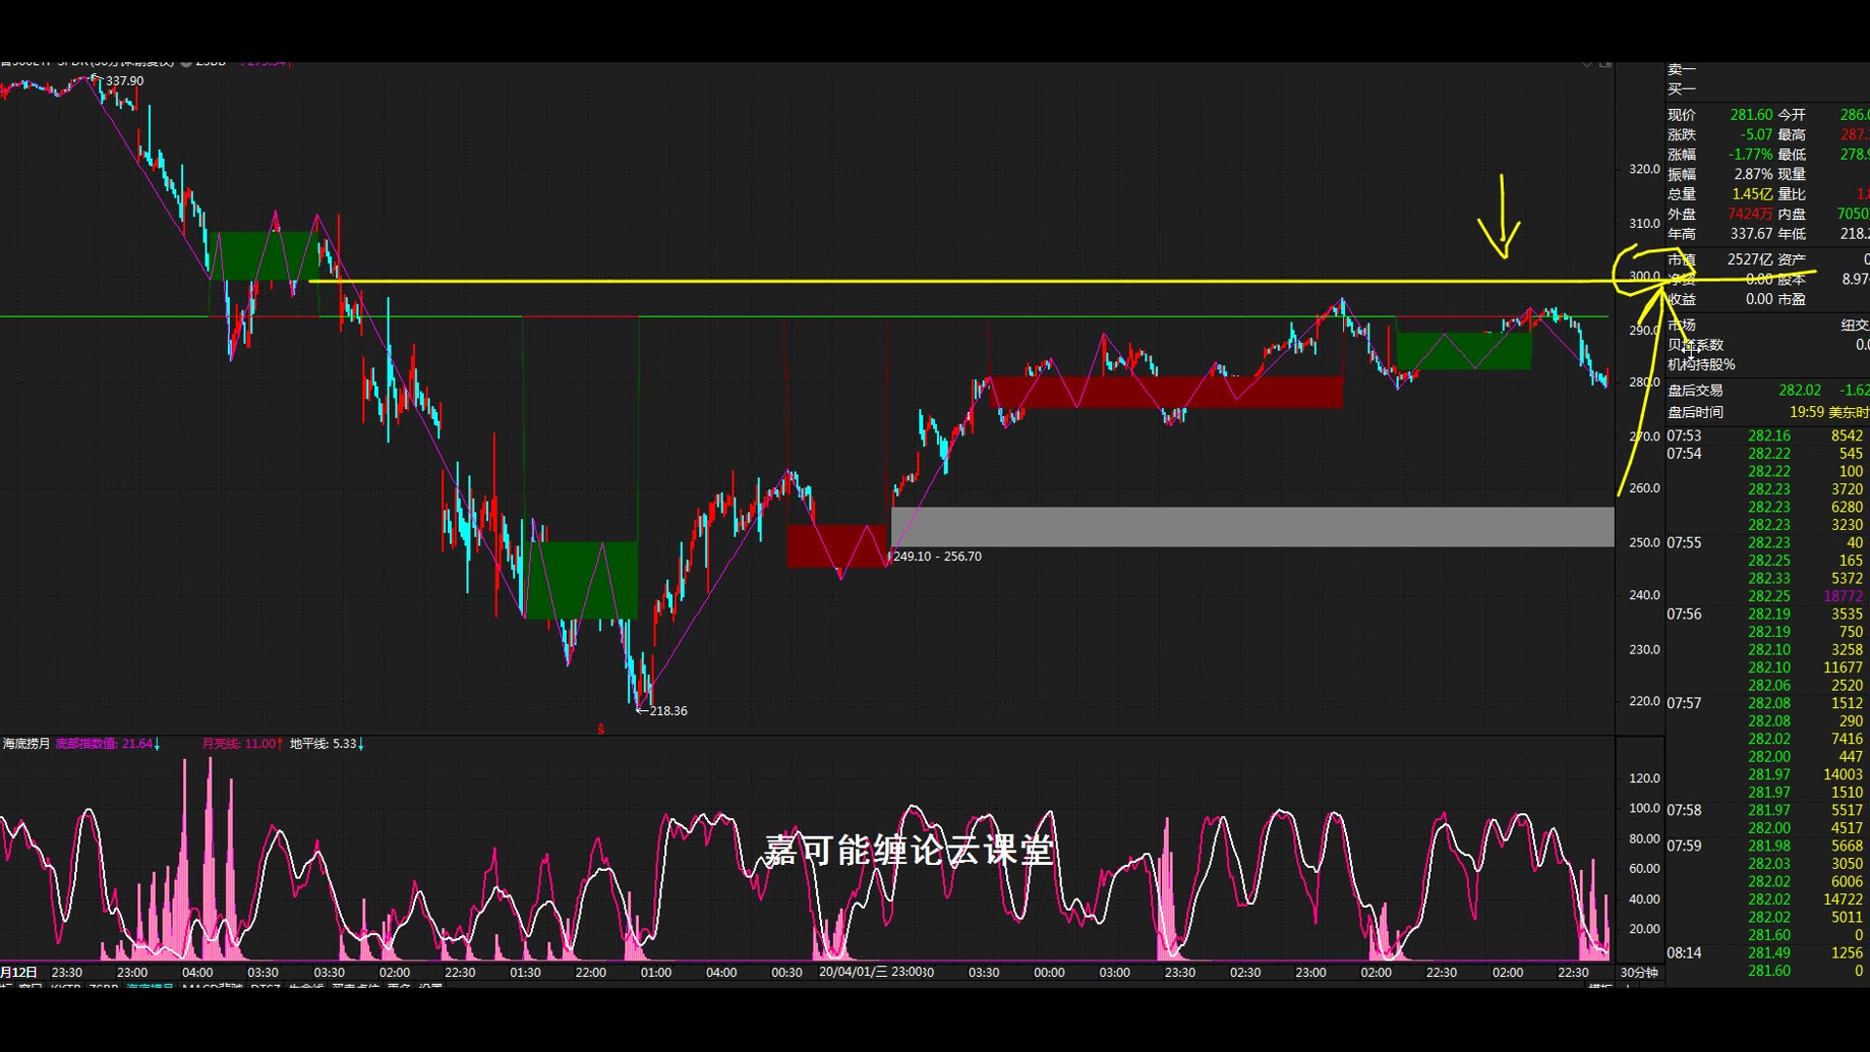Click the 281.49 tick price
The height and width of the screenshot is (1052, 1870).
coord(1769,953)
